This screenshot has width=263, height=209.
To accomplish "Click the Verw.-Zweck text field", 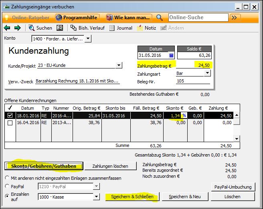I will point(77,81).
